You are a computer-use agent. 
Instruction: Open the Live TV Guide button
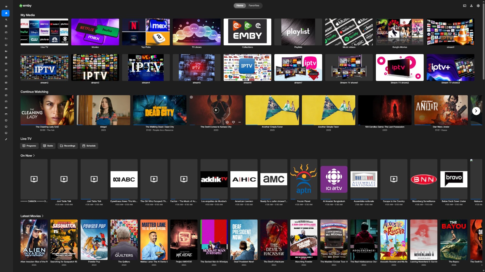pyautogui.click(x=48, y=146)
